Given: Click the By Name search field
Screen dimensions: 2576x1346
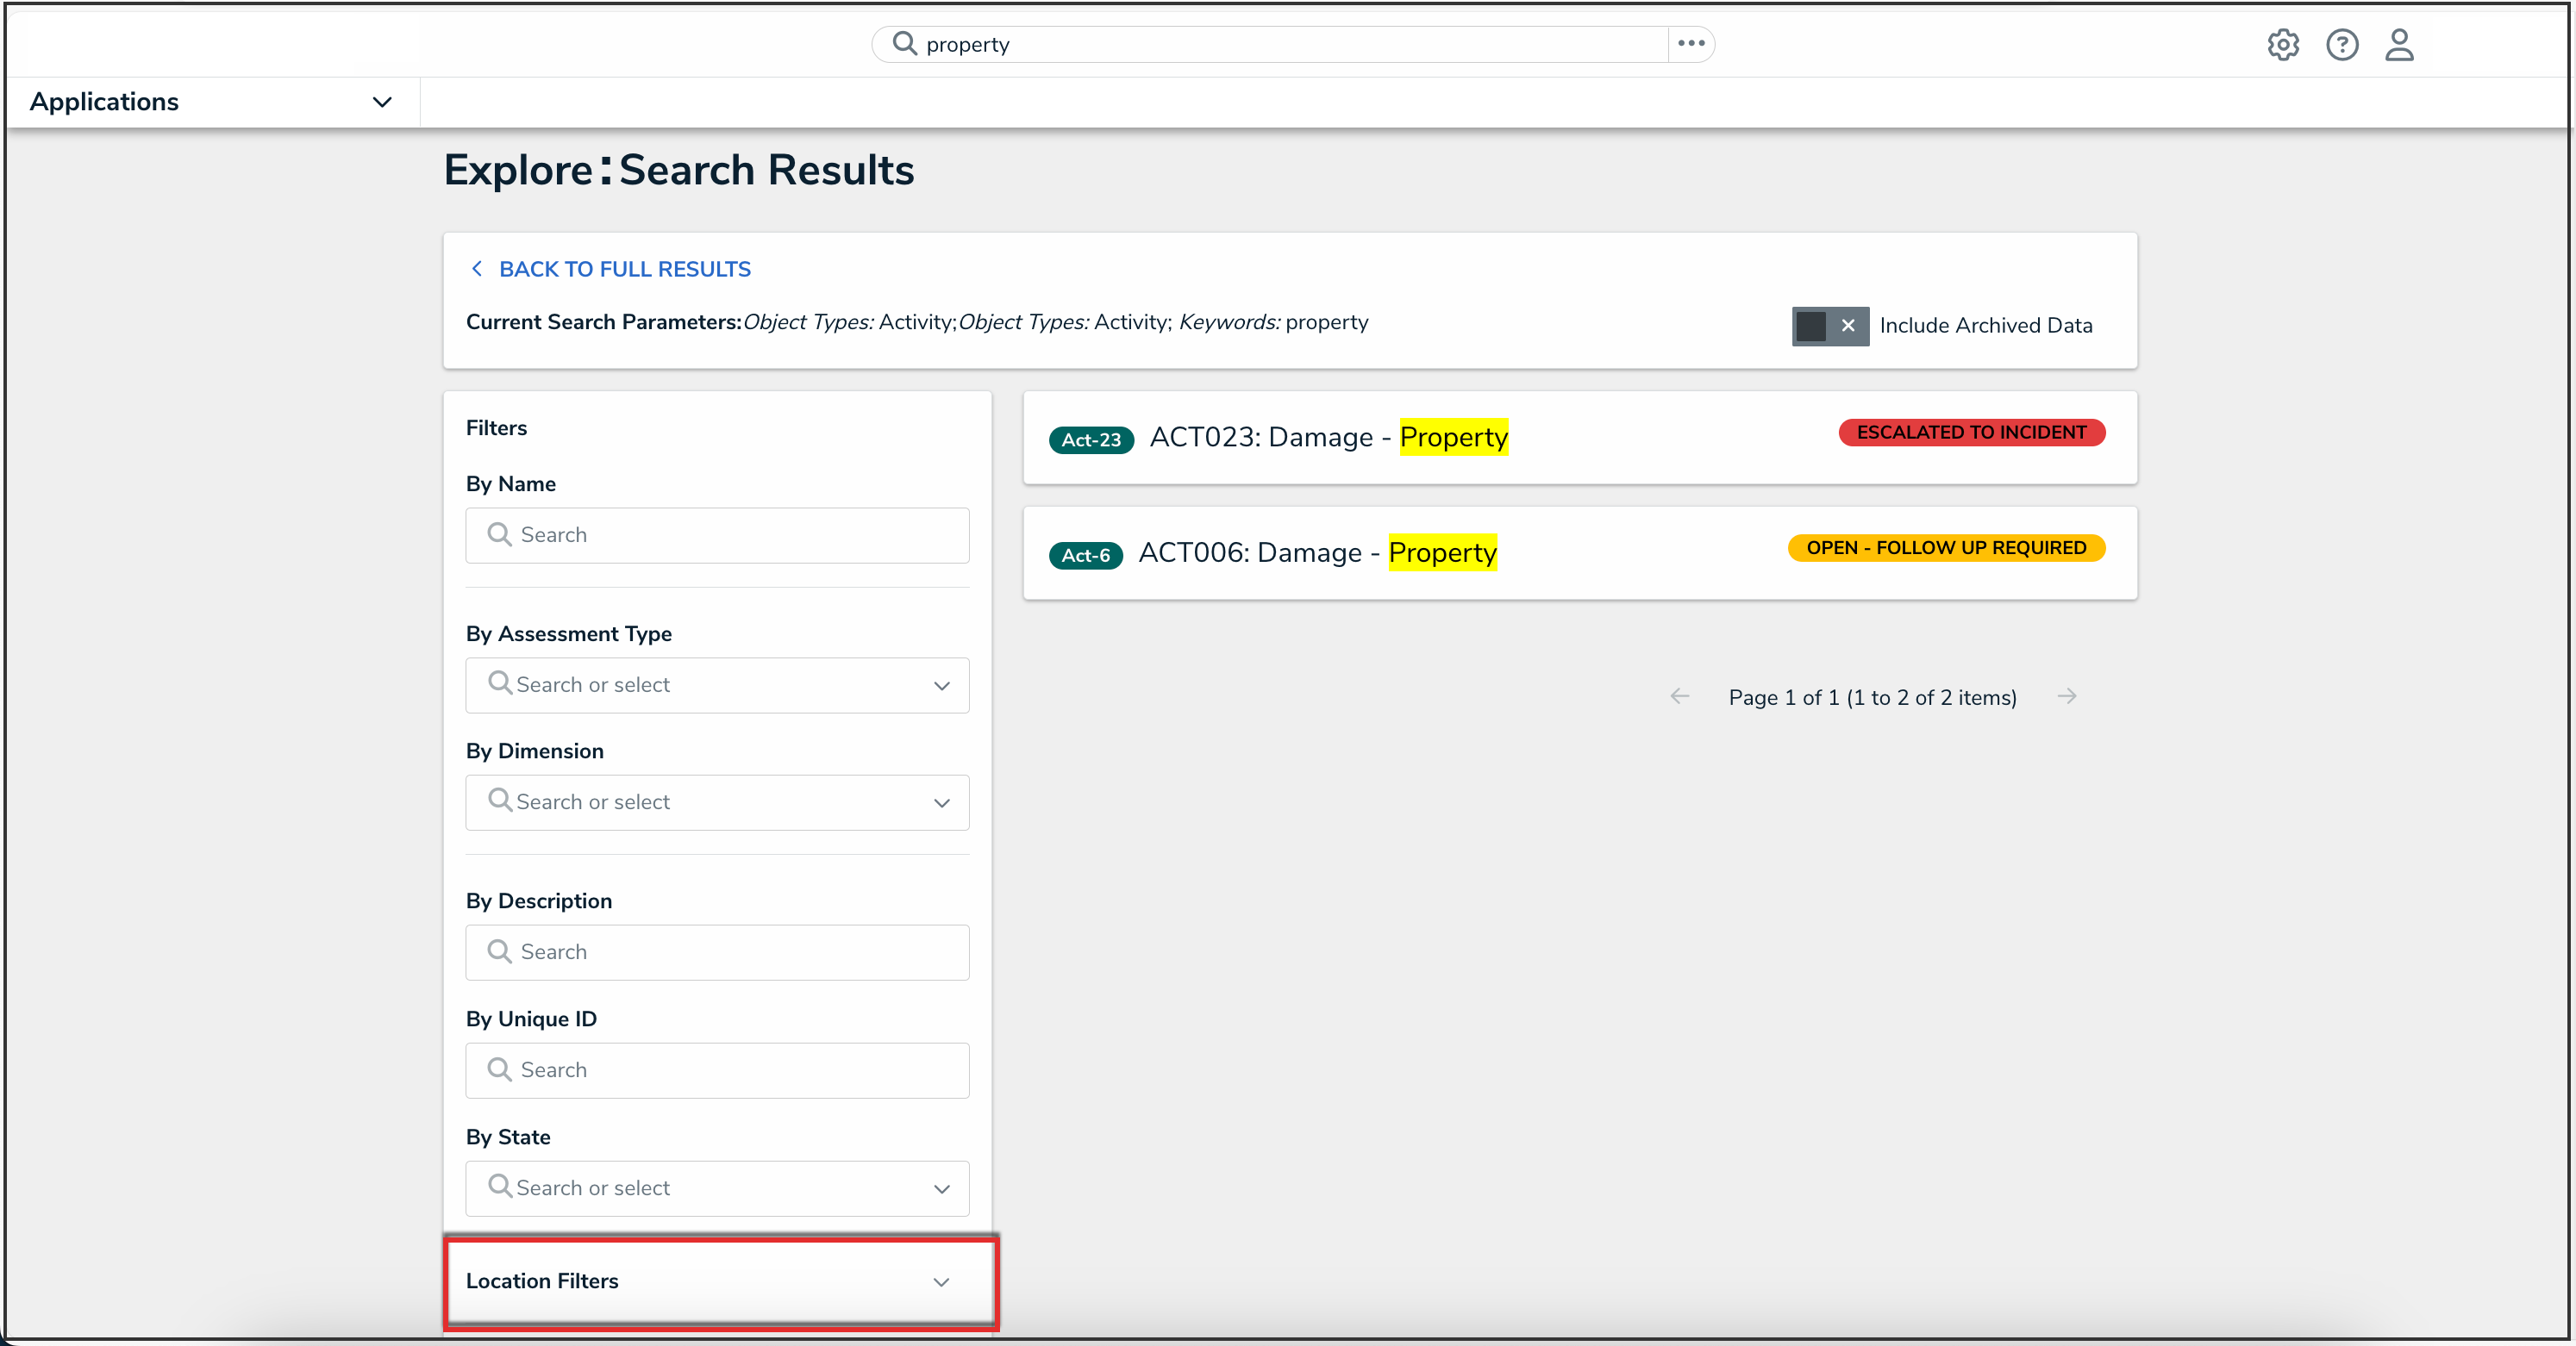Looking at the screenshot, I should coord(717,536).
